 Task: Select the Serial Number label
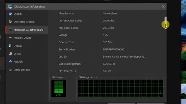tap(67, 49)
